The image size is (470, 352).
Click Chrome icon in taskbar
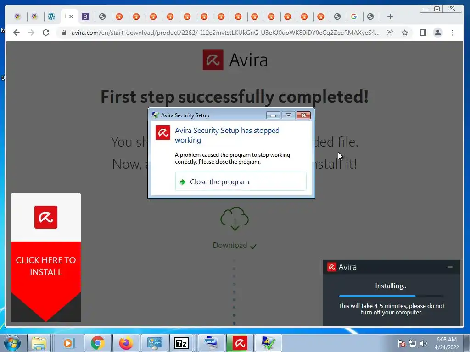click(97, 343)
